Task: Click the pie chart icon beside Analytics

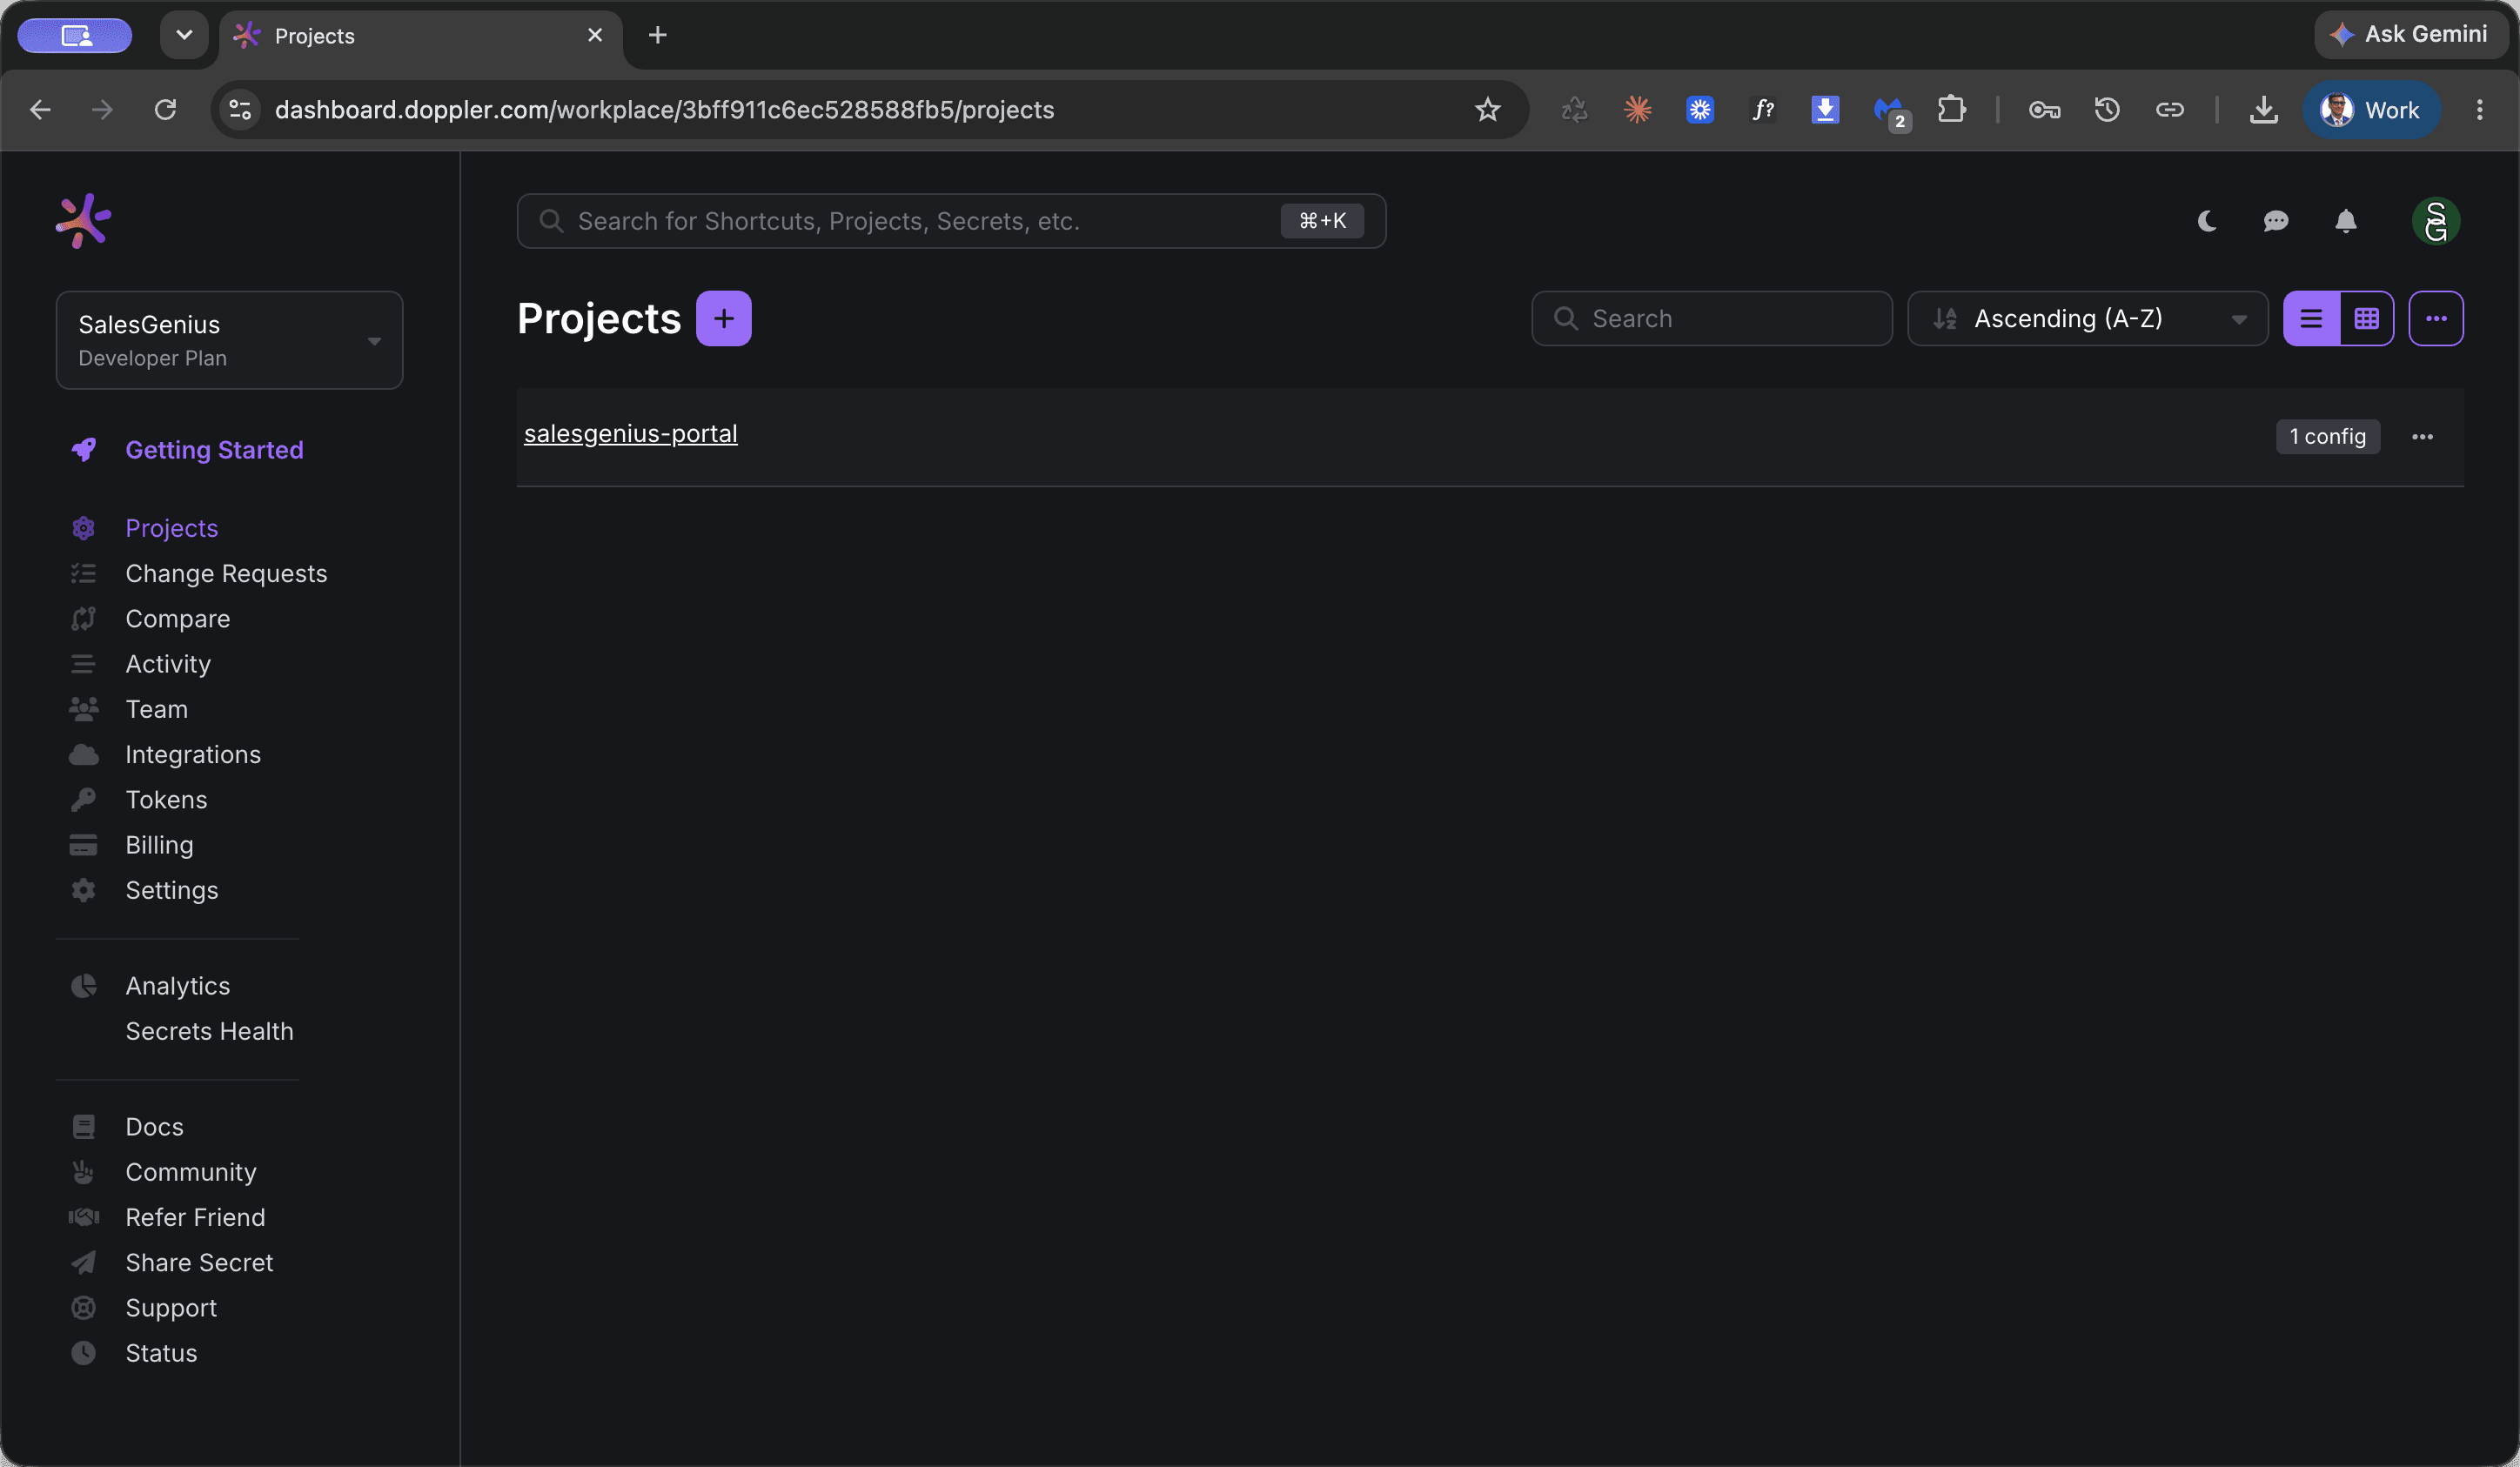Action: (84, 986)
